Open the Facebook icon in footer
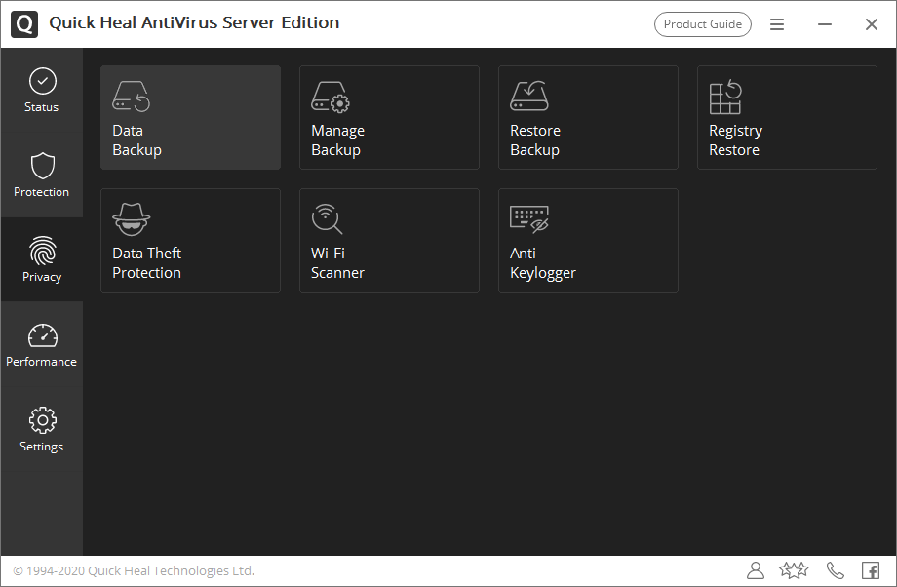The image size is (897, 587). tap(871, 570)
